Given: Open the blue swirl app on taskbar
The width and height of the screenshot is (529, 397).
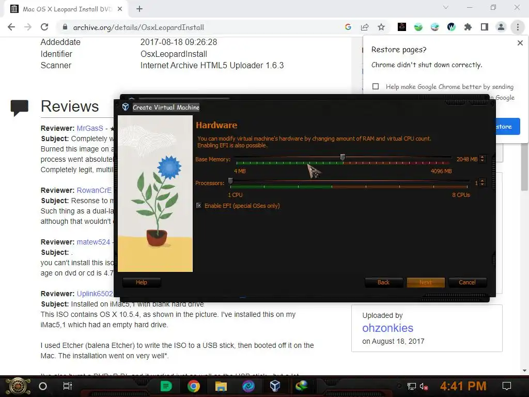Looking at the screenshot, I should (x=248, y=386).
